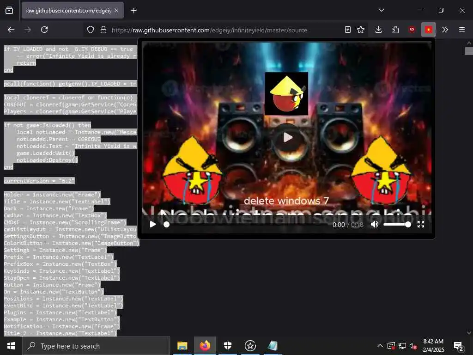
Task: Toggle reader view icon
Action: pos(347,30)
